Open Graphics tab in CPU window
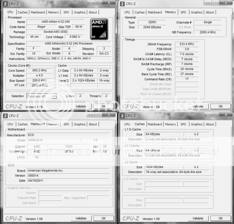Screen dimensions: 234x224 (80, 12)
